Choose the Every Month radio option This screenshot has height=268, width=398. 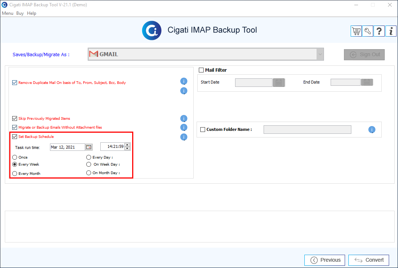pos(15,173)
